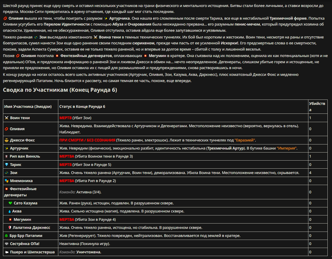Click the lips emoji before Оливия in second paragraph
Screen dimensions: 332x259
coord(5,18)
